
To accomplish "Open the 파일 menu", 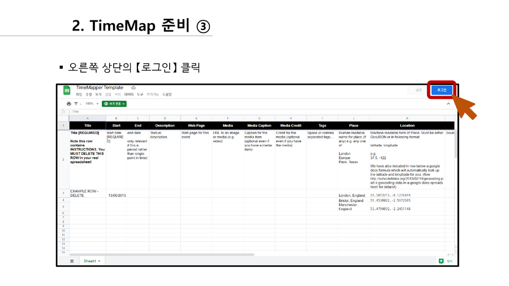I will click(x=79, y=94).
